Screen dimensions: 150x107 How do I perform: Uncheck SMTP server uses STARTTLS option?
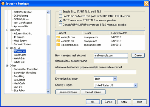[x=61, y=20]
